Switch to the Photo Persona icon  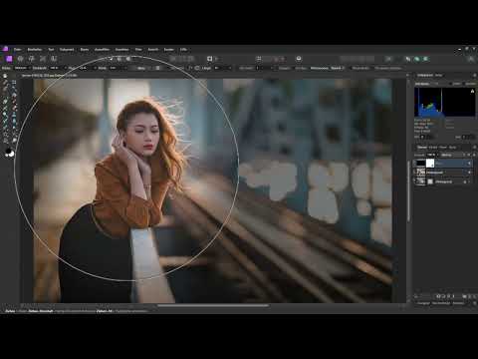(9, 59)
